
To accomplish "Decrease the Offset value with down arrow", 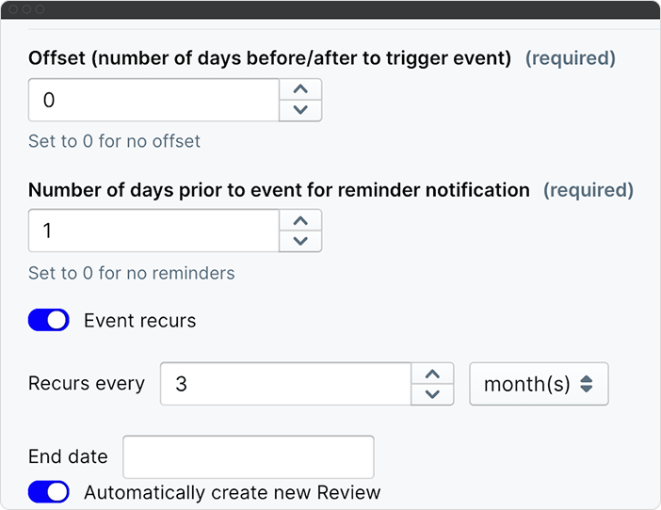I will [x=300, y=110].
